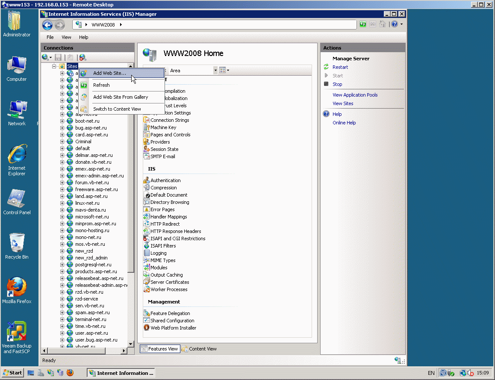Click the Forward navigation arrow in IIS Manager
The image size is (495, 380).
click(60, 25)
